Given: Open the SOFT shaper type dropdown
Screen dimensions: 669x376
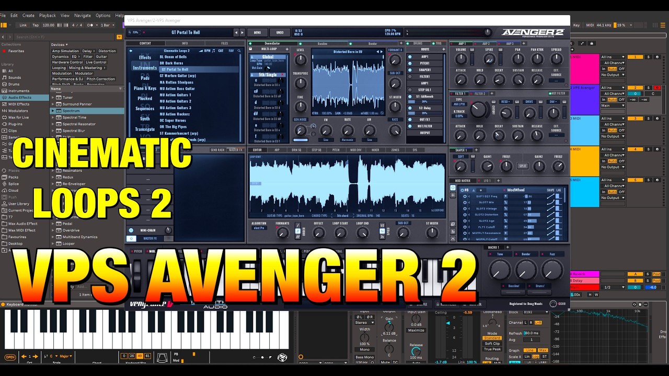Looking at the screenshot, I should pyautogui.click(x=460, y=157).
